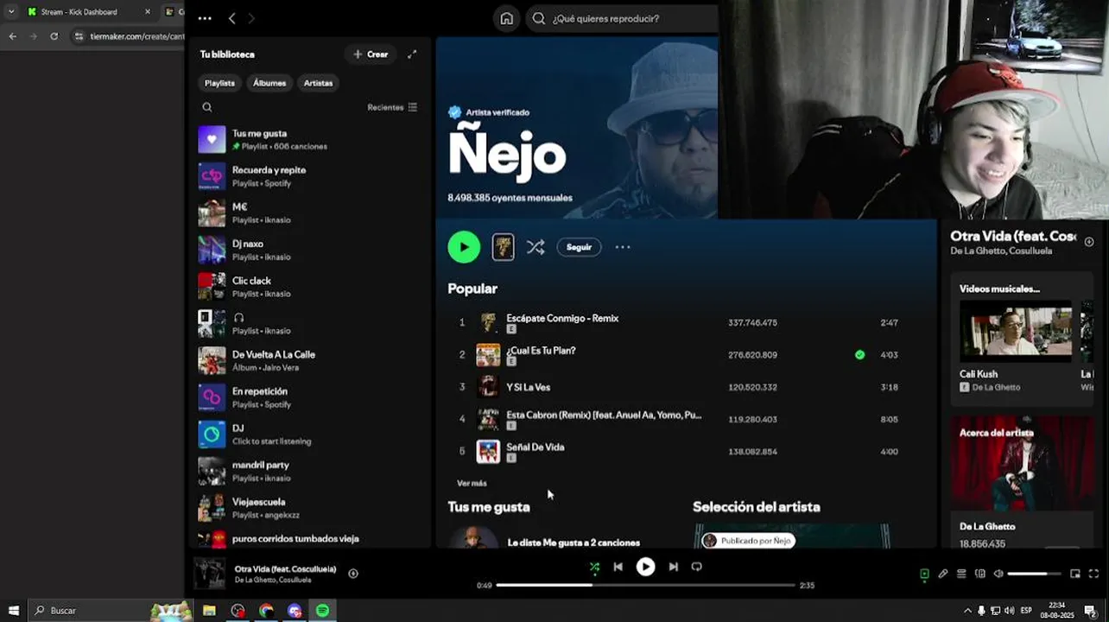This screenshot has height=622, width=1109.
Task: Play Ñejo with the green play button
Action: (x=464, y=247)
